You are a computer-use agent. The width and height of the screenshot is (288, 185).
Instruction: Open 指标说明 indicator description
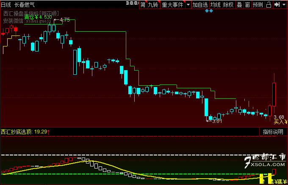(x=273, y=132)
